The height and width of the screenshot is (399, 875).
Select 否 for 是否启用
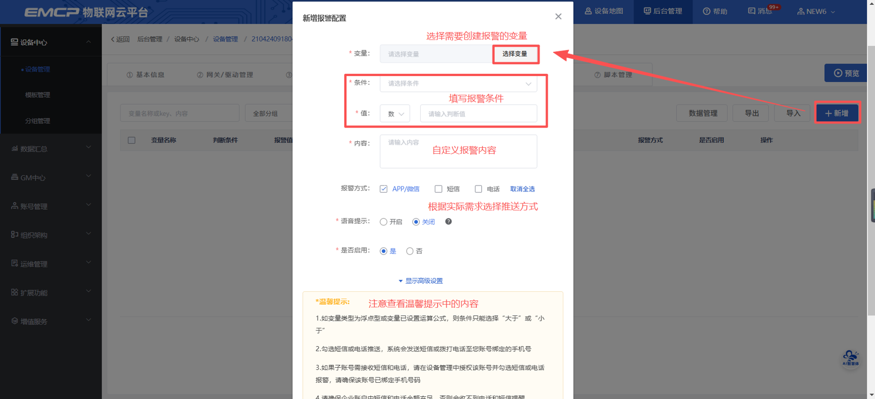(410, 251)
